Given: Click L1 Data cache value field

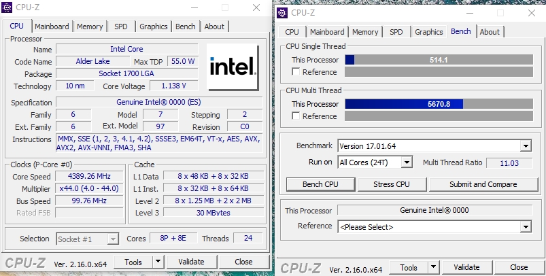Looking at the screenshot, I should (x=213, y=176).
